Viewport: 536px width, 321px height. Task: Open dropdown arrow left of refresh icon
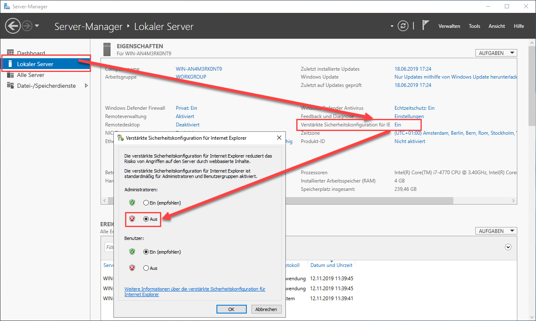(x=391, y=26)
